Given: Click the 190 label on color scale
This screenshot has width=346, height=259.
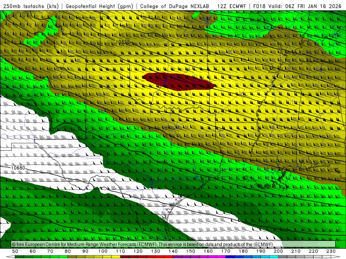Looking at the screenshot, I should (x=261, y=251).
